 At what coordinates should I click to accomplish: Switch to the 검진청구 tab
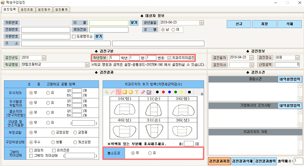pos(44,10)
